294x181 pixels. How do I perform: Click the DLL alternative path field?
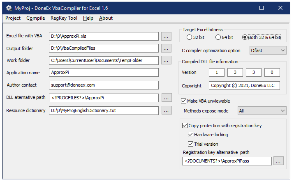(104, 98)
